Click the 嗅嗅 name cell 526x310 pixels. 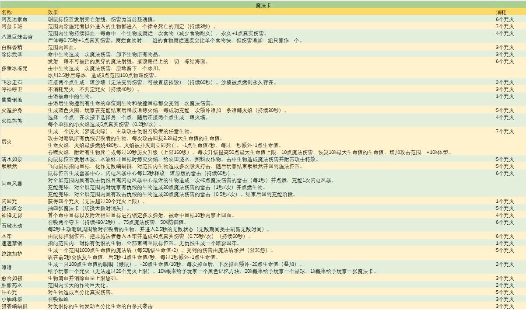point(7,268)
